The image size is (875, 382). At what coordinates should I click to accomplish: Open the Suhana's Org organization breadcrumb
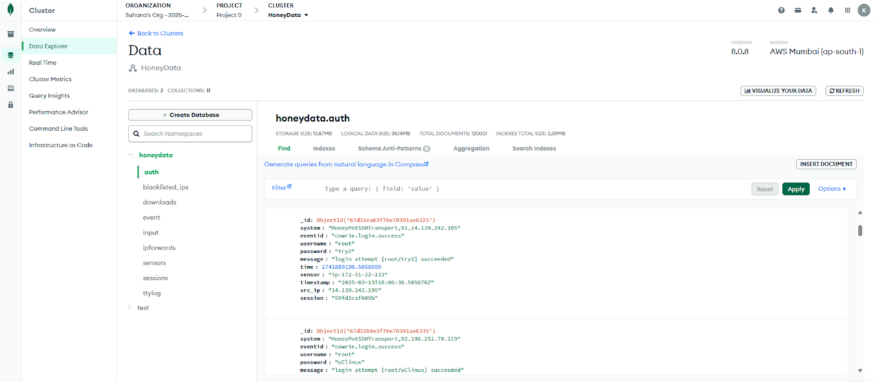click(157, 15)
